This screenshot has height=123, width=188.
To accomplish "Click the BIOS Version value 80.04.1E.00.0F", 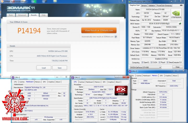I will 159,24.
